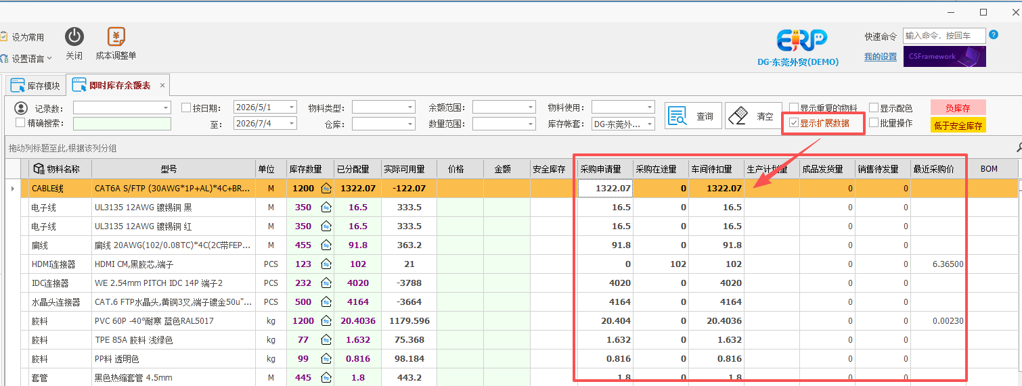Screen dimensions: 1022x386
Task: Open the 仓库 dropdown
Action: [410, 124]
